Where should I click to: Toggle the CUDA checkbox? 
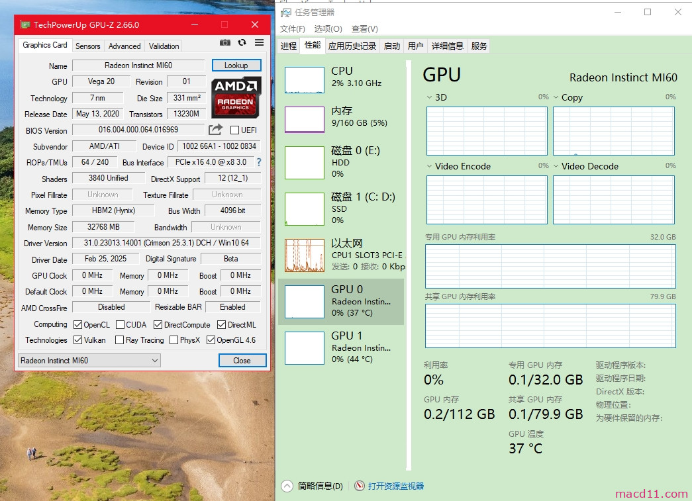(x=120, y=324)
